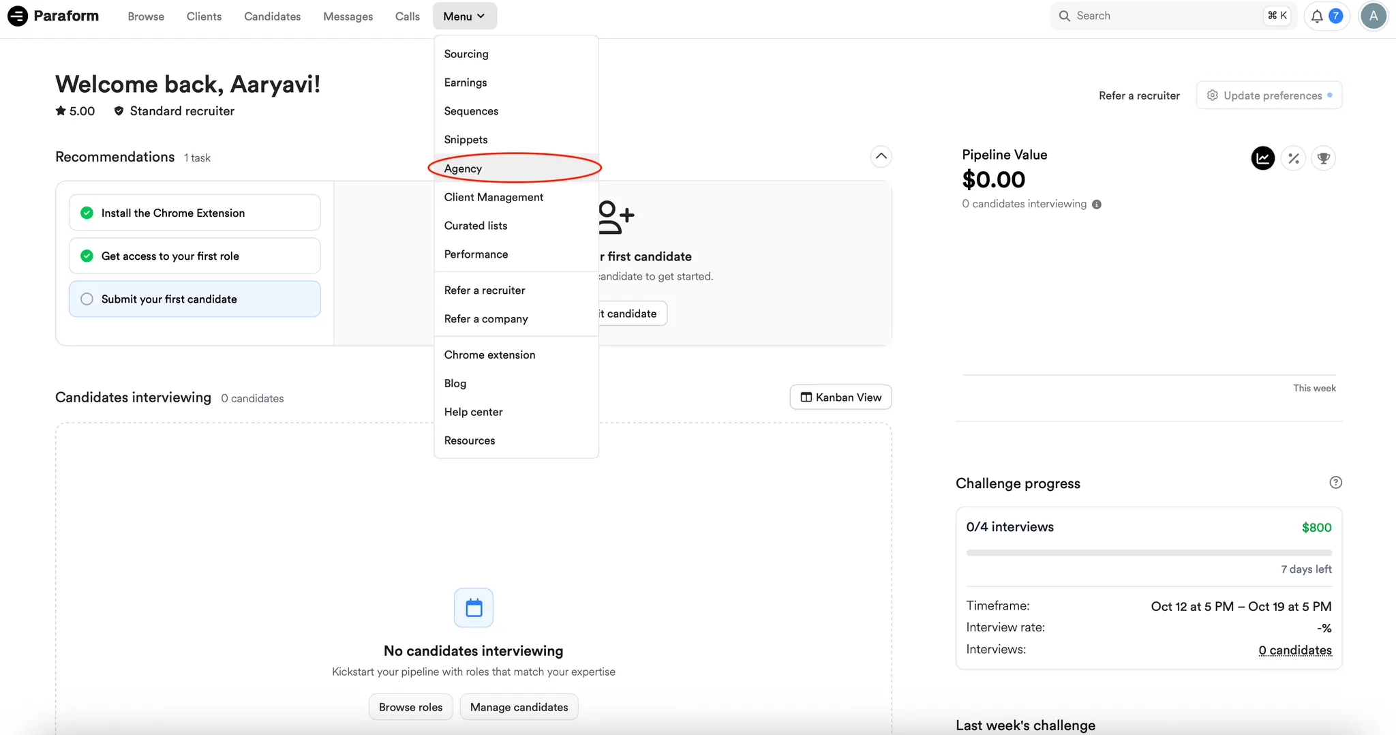Click the 0 candidates interviews link
The height and width of the screenshot is (735, 1396).
click(x=1295, y=650)
